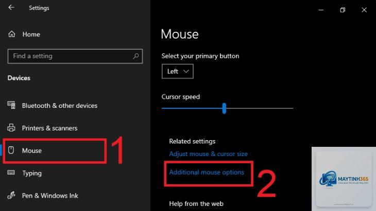Open the primary button Left dropdown
Image resolution: width=376 pixels, height=211 pixels.
(178, 71)
